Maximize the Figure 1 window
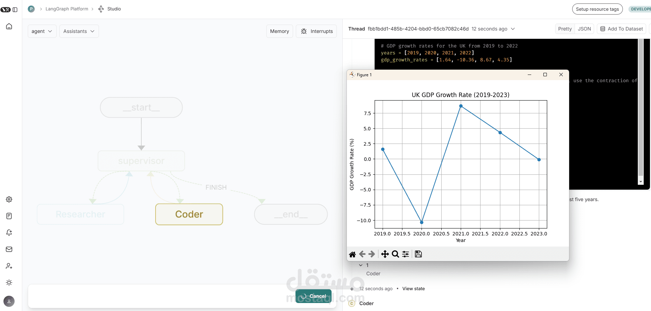 pyautogui.click(x=545, y=75)
